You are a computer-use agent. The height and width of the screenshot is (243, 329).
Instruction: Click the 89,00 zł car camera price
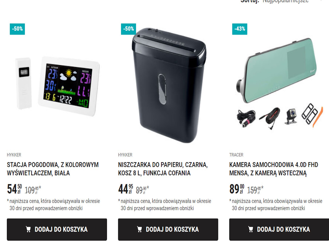(x=237, y=189)
